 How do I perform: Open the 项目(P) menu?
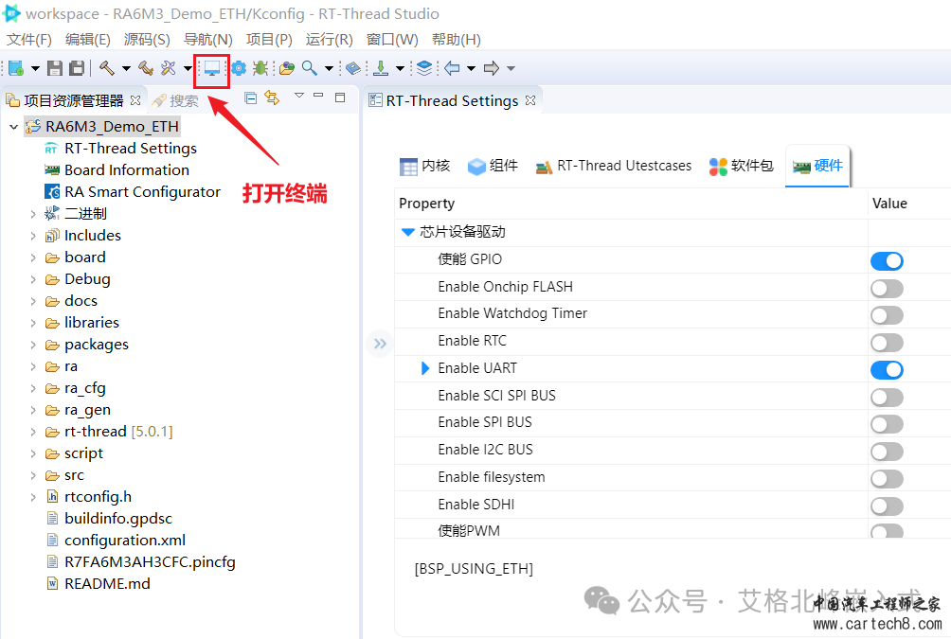point(269,40)
